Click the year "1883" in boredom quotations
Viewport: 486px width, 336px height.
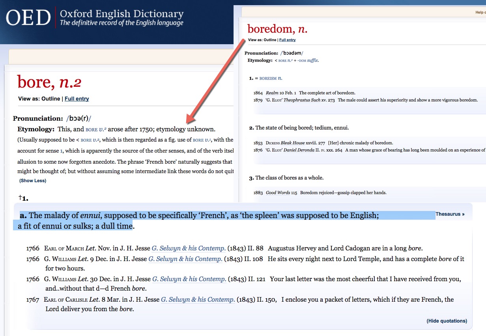258,193
